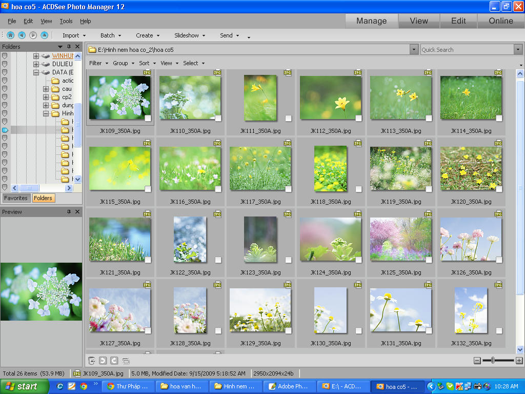Viewport: 525px width, 394px height.
Task: Switch to Adobe Ph... taskbar window
Action: [x=289, y=386]
